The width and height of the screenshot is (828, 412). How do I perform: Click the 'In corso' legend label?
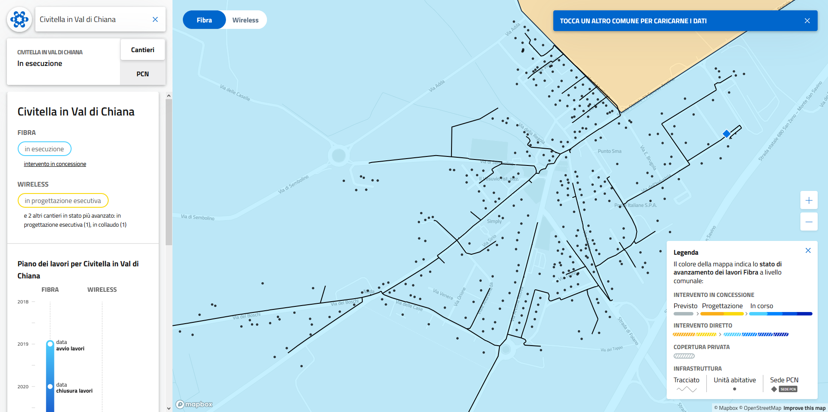[762, 306]
